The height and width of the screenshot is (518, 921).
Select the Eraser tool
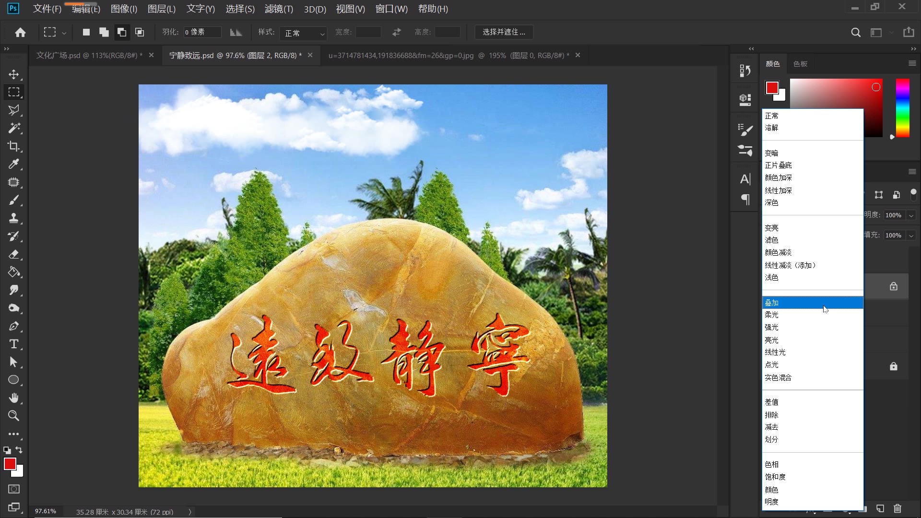(14, 254)
